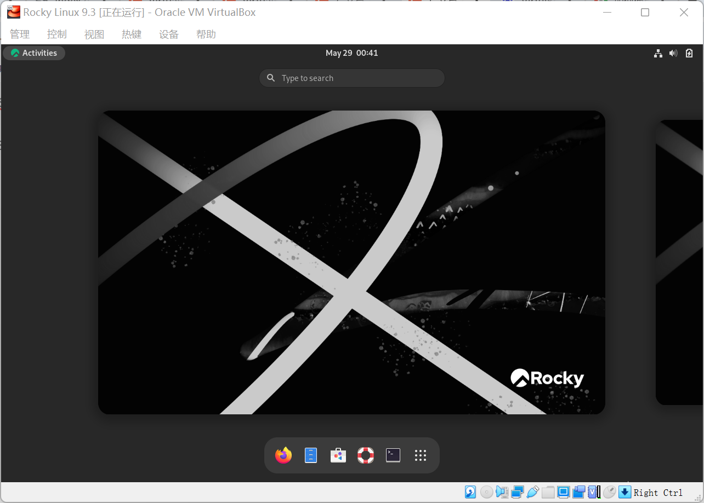Open the 视图 menu
The width and height of the screenshot is (704, 503).
94,34
